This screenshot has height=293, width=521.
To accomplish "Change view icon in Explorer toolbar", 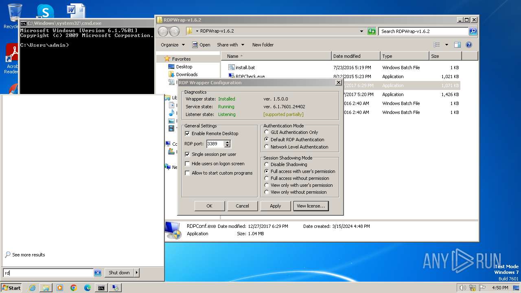I will point(437,45).
